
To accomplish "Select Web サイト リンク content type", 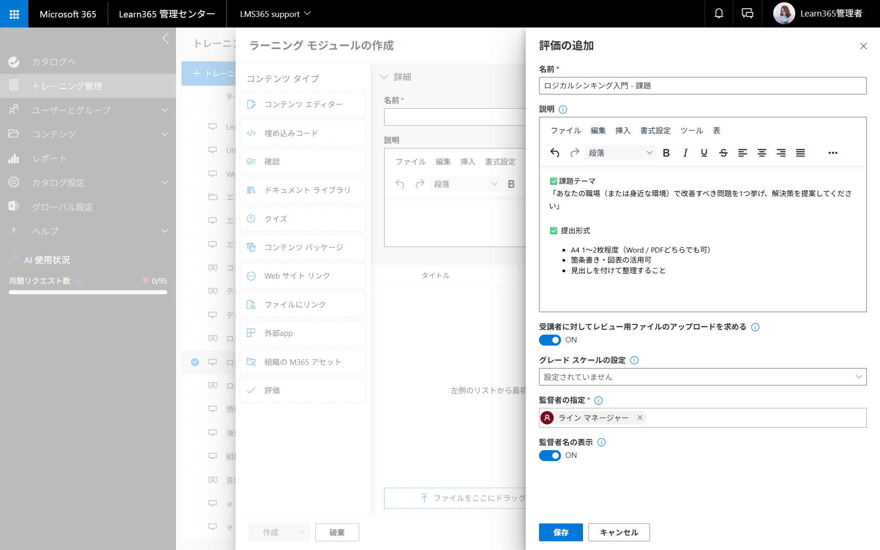I will coord(303,276).
